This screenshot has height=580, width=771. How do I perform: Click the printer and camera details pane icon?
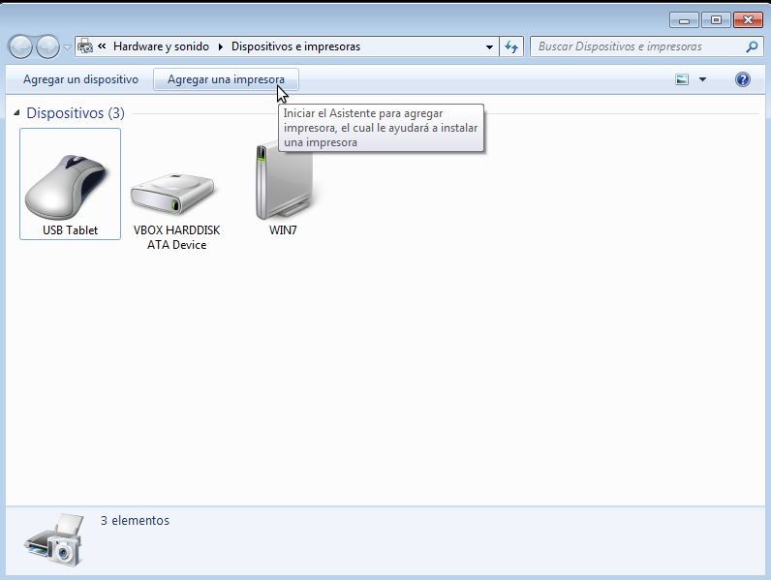coord(54,539)
